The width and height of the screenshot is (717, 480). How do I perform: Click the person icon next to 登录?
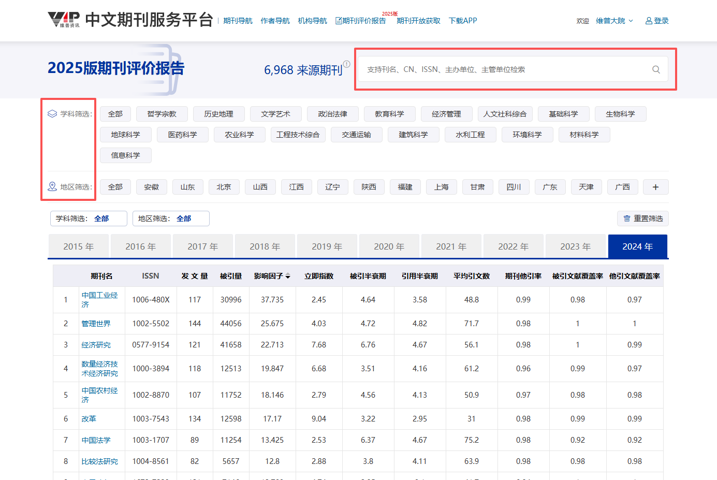[648, 20]
